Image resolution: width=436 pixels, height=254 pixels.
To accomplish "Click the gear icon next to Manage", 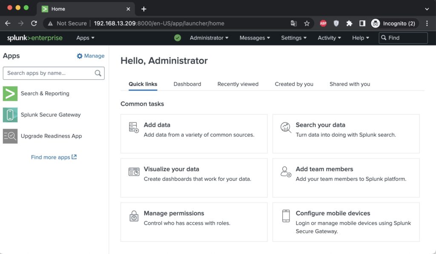I will coord(80,56).
